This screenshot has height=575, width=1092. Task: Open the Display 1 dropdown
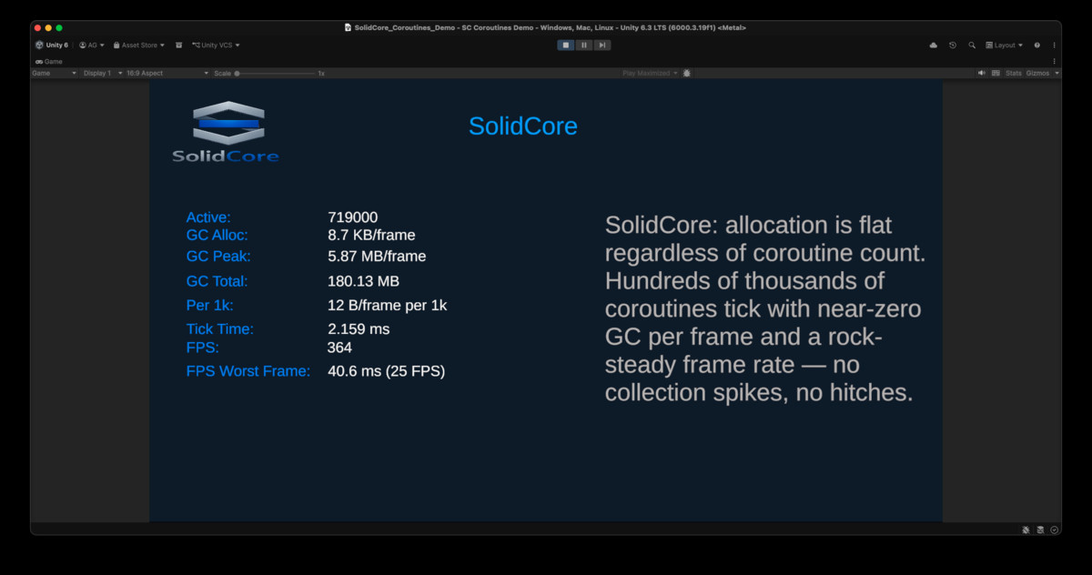click(103, 73)
